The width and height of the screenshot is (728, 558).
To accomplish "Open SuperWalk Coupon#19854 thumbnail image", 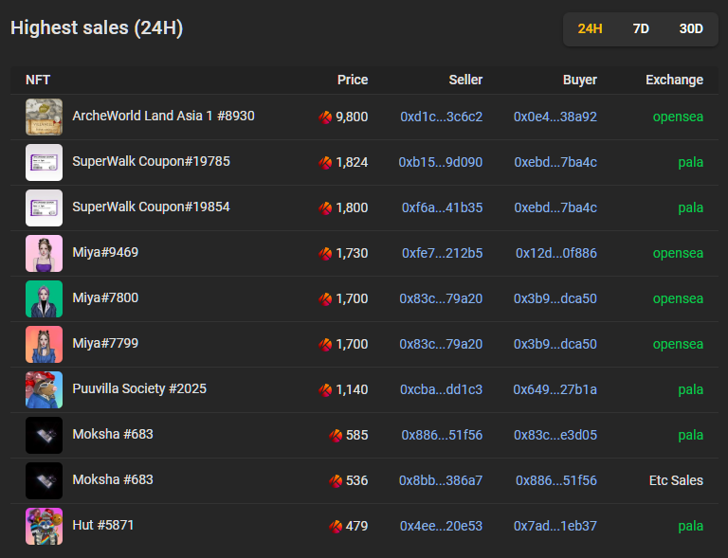I will pyautogui.click(x=45, y=207).
